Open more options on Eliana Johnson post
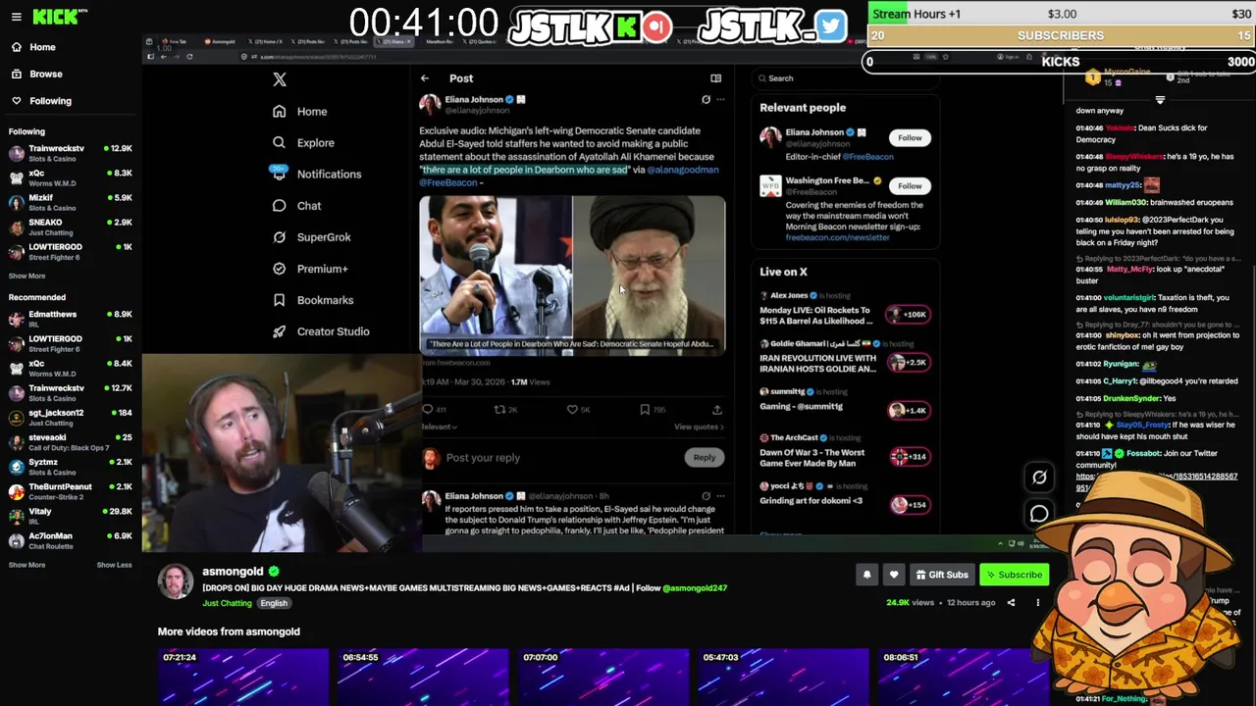This screenshot has width=1256, height=706. click(720, 99)
